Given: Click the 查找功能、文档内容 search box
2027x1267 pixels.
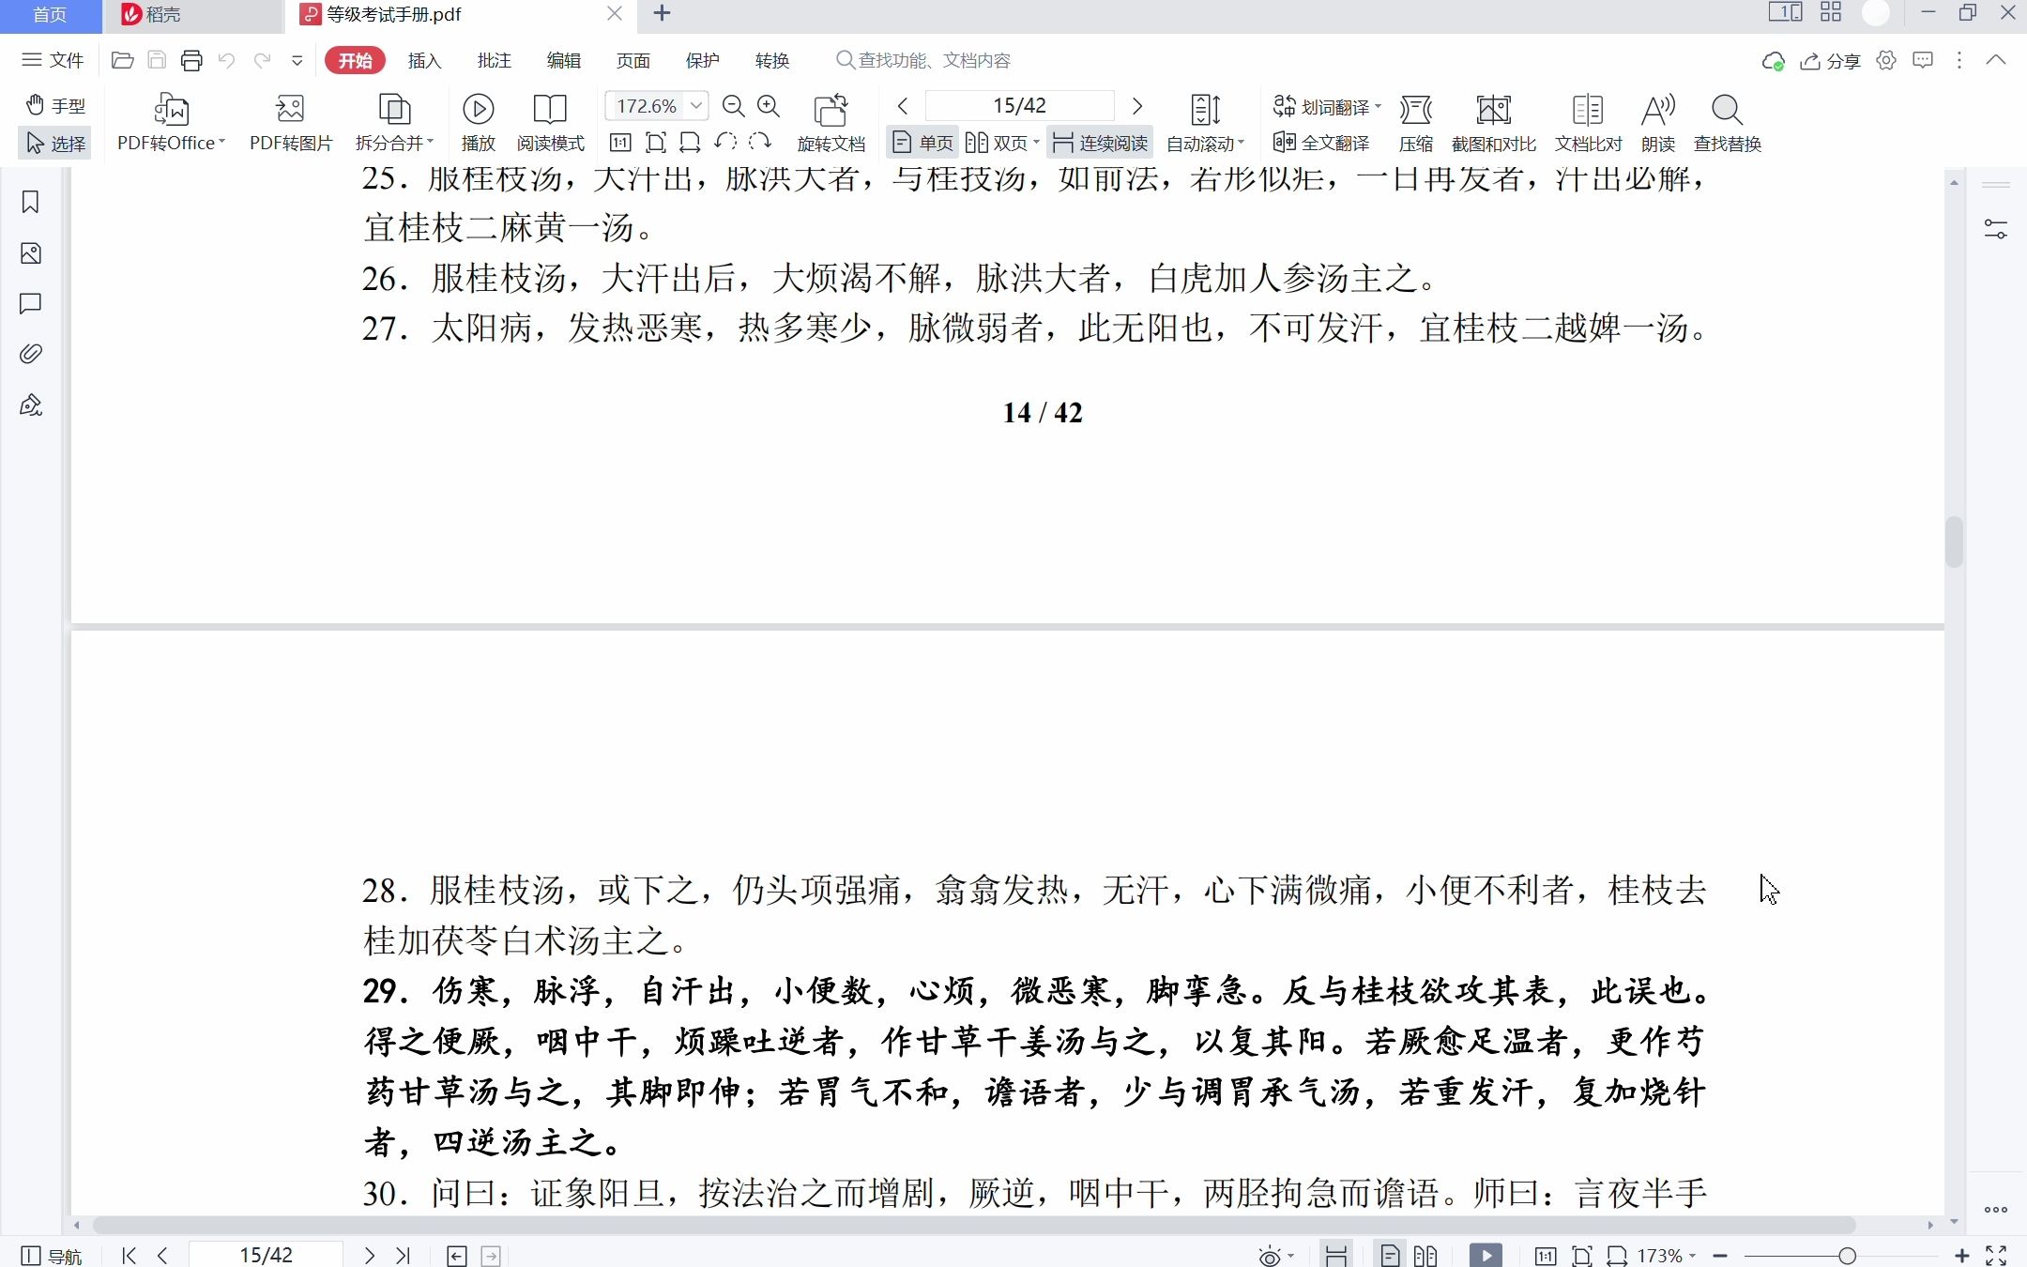Looking at the screenshot, I should click(x=924, y=60).
